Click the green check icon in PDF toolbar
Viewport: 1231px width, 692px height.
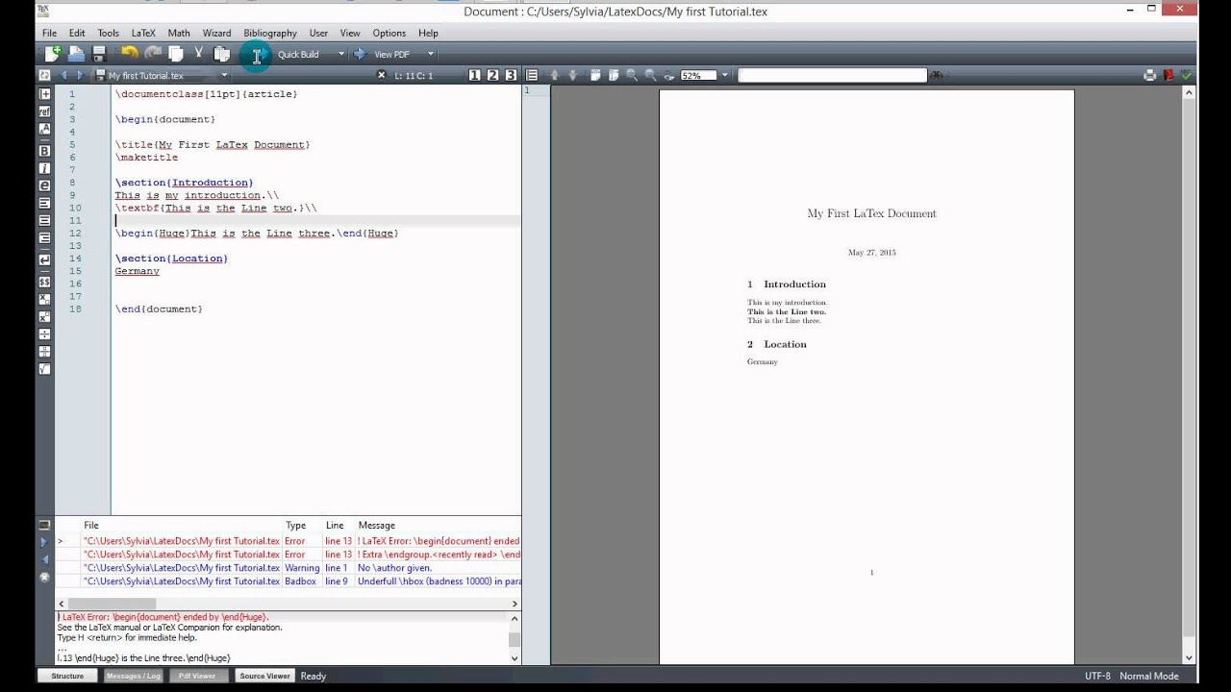tap(1187, 75)
